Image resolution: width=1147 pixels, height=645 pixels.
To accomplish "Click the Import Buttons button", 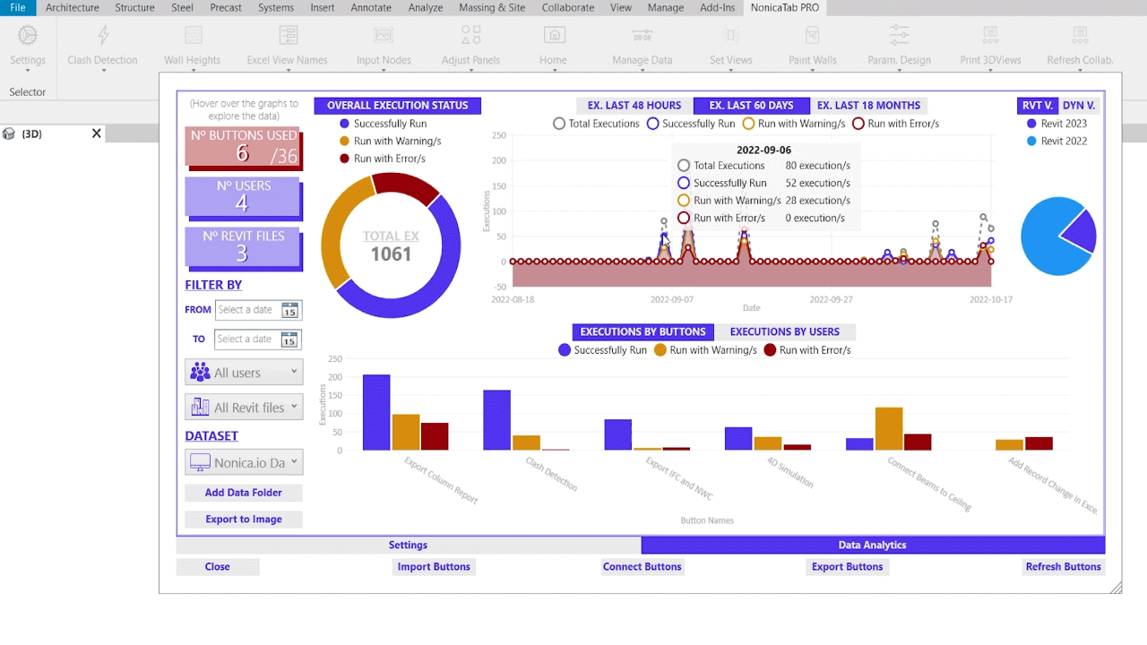I will pos(434,567).
